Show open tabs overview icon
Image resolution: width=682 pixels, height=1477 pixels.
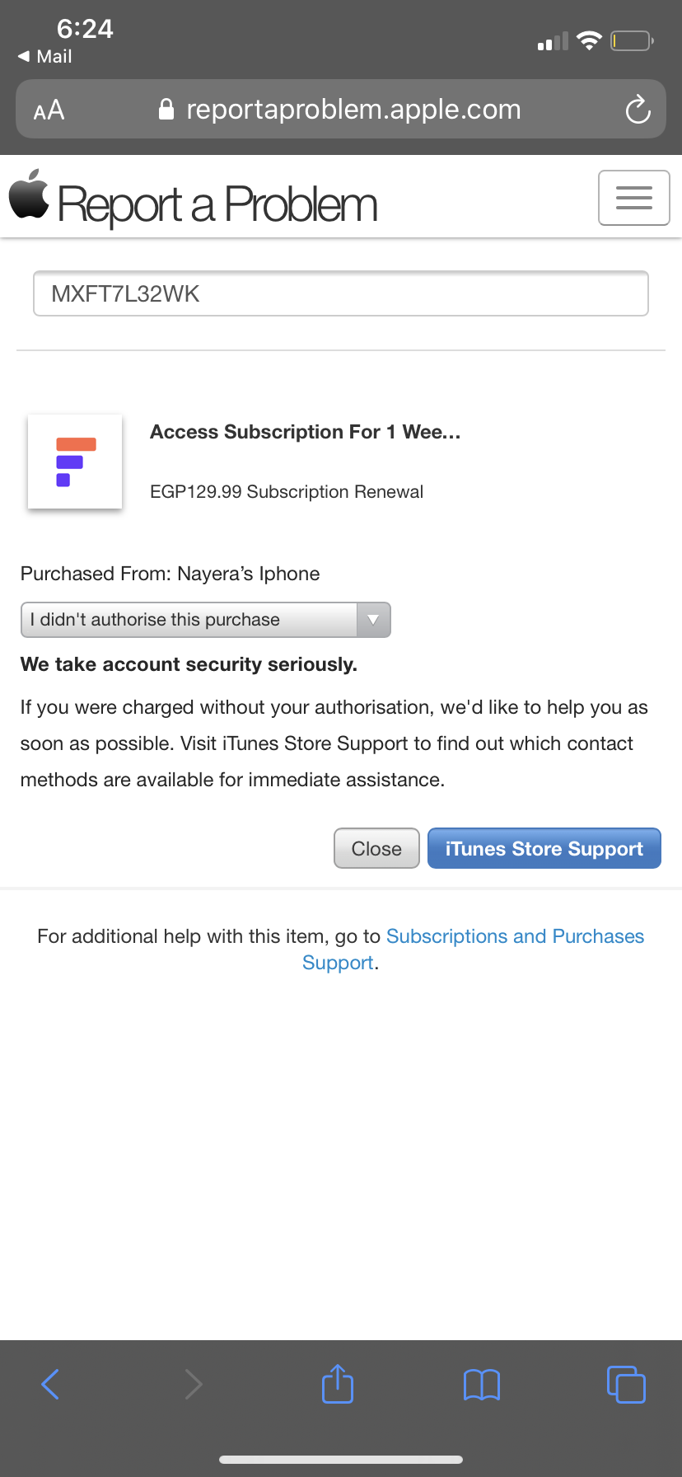626,1384
